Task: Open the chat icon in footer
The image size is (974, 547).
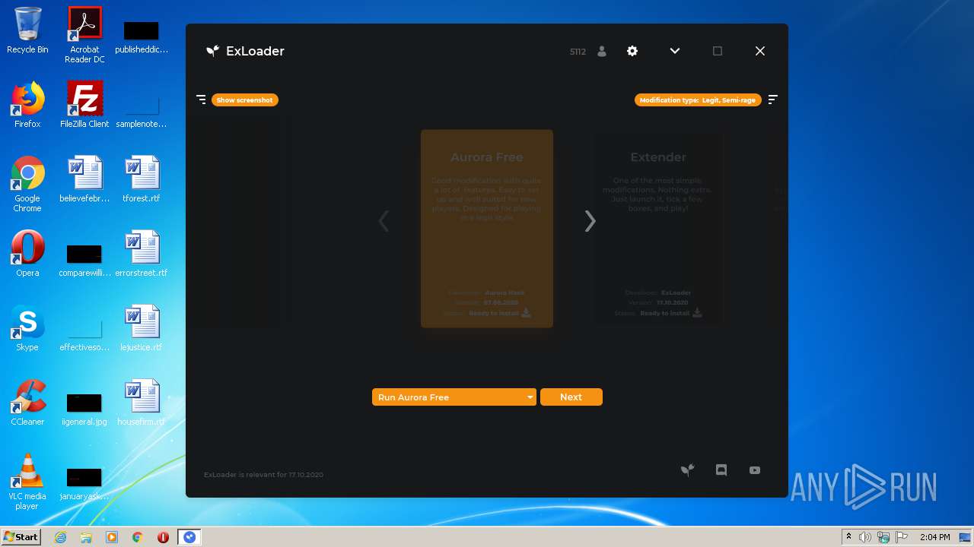Action: [721, 470]
